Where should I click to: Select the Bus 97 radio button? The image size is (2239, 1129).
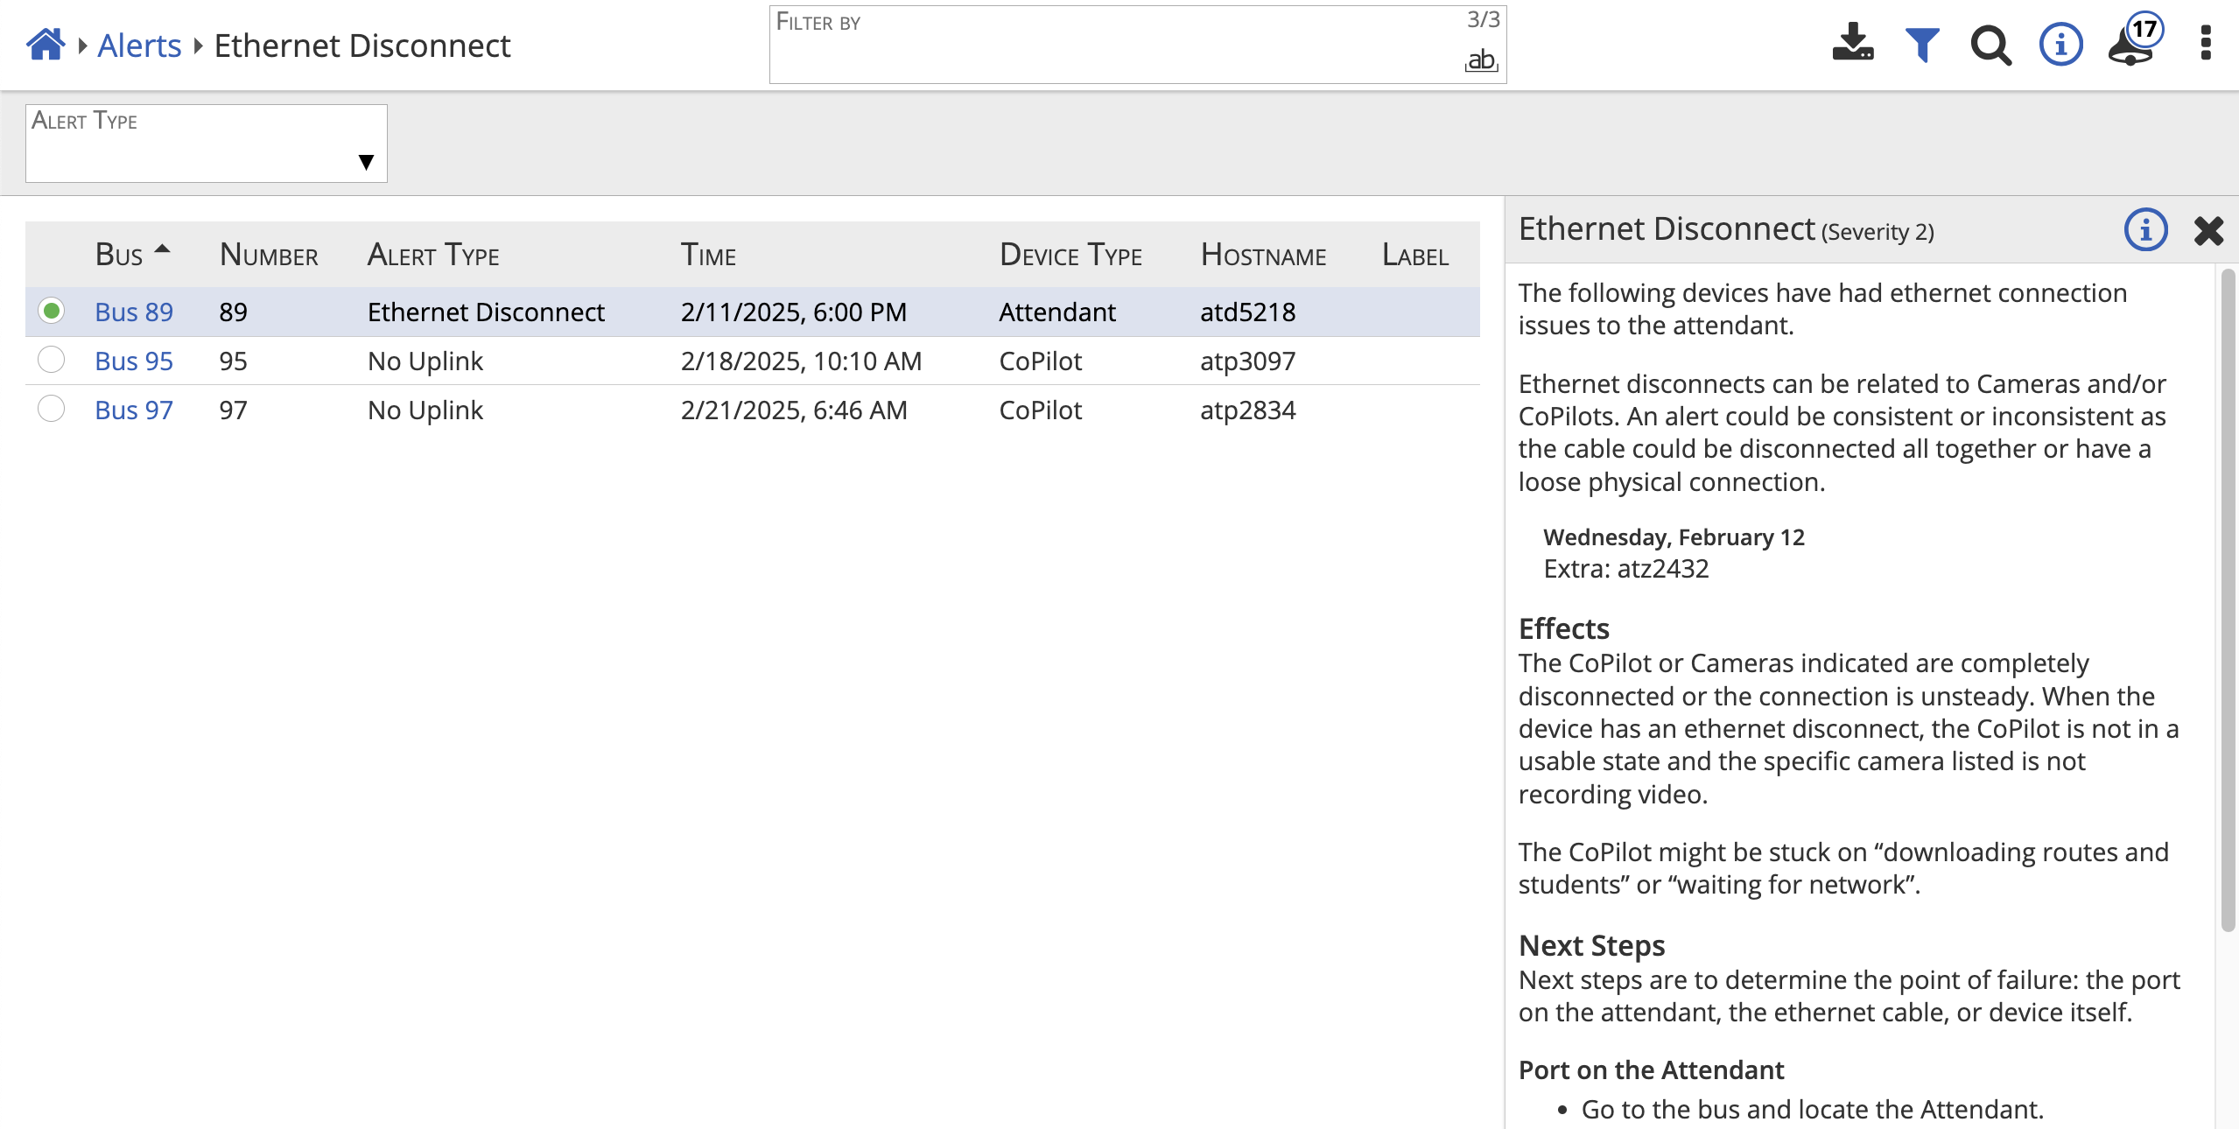pos(52,409)
